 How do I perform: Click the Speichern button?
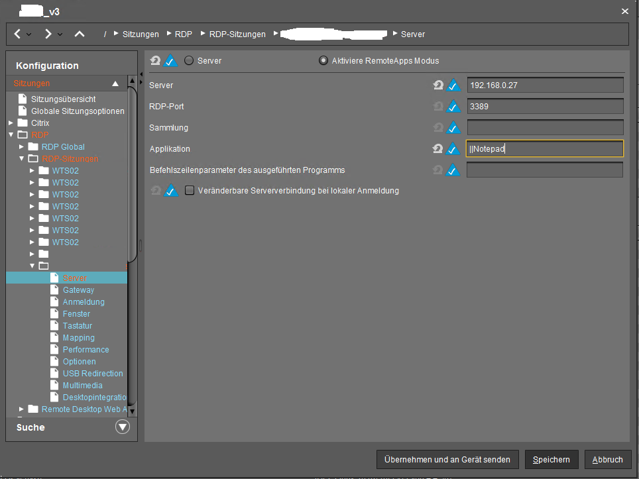[x=552, y=459]
